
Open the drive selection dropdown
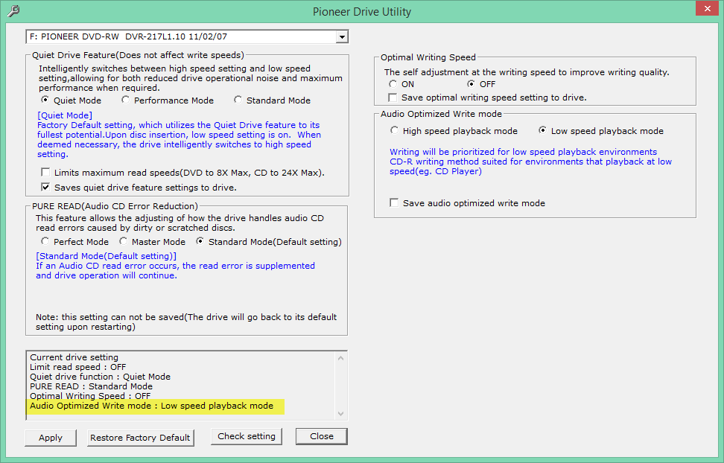(342, 37)
